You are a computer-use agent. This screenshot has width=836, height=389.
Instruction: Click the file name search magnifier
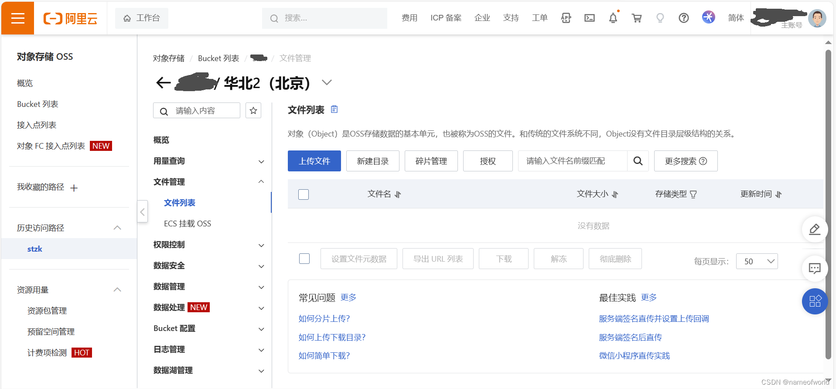638,161
